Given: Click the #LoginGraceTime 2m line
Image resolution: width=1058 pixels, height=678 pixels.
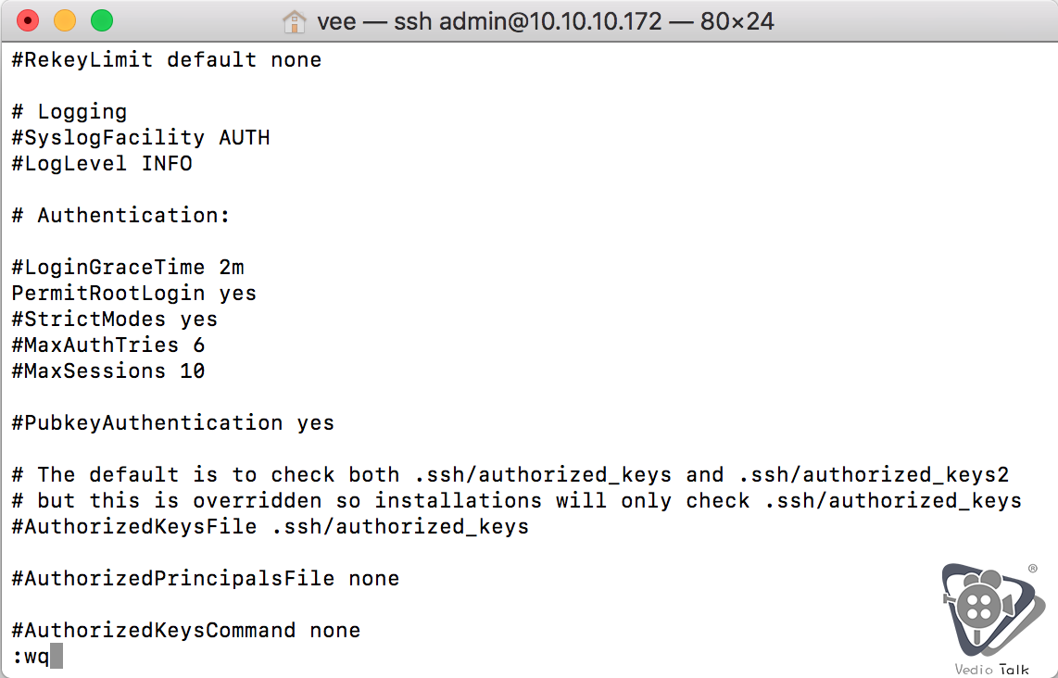Looking at the screenshot, I should [x=128, y=268].
